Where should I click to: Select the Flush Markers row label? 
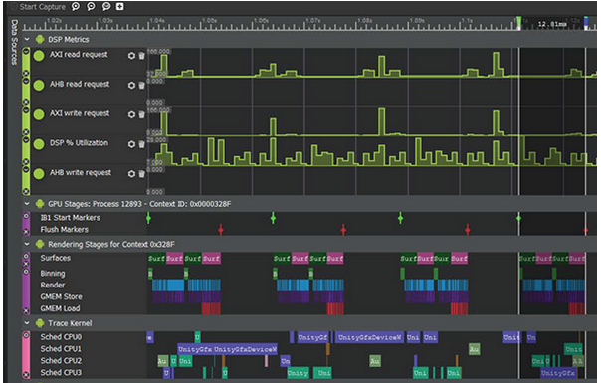(65, 229)
